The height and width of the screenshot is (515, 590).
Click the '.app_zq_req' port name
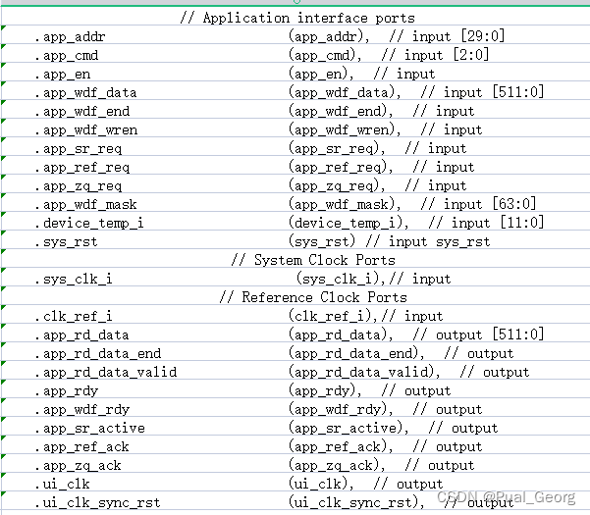pyautogui.click(x=79, y=186)
